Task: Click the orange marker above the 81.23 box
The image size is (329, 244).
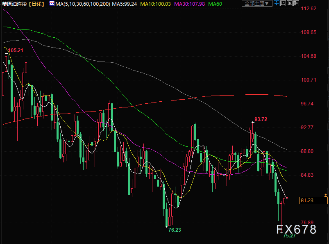Action: click(x=326, y=195)
